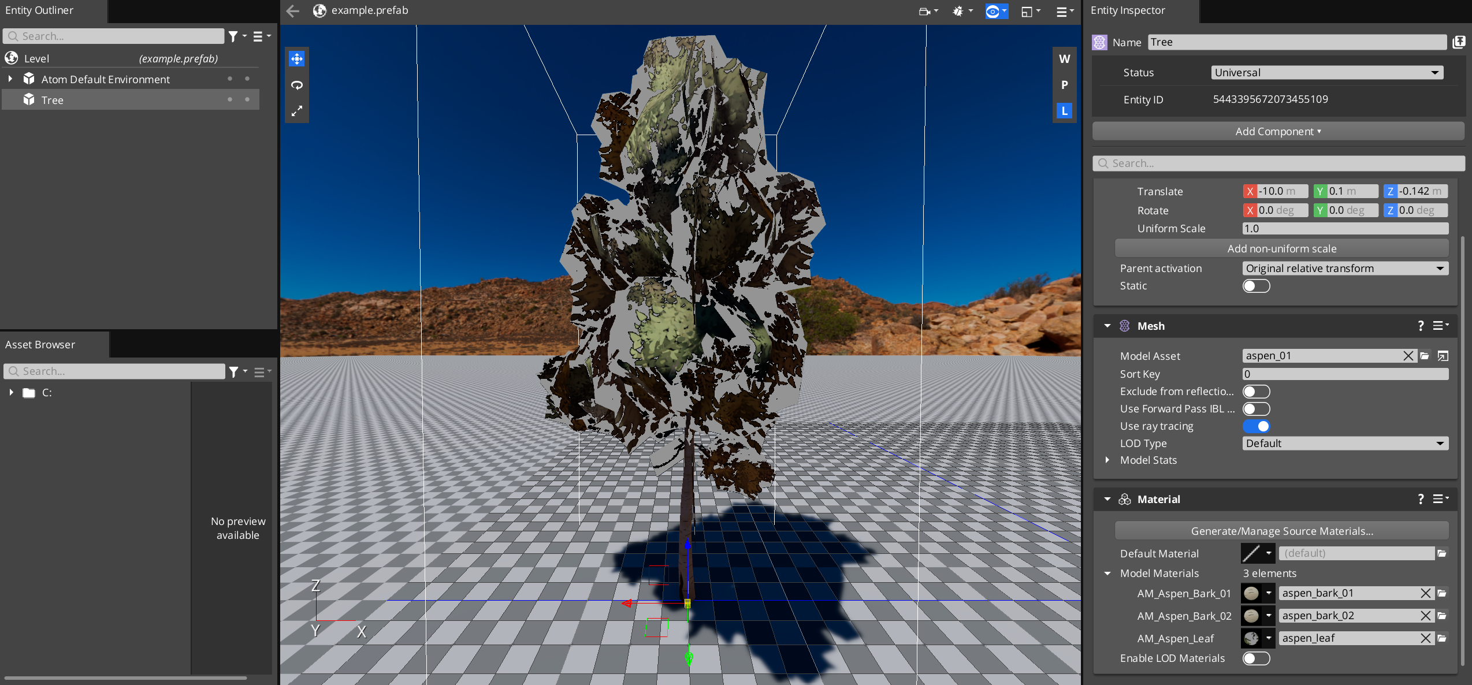Image resolution: width=1472 pixels, height=685 pixels.
Task: Switch to the Asset Browser tab
Action: [40, 345]
